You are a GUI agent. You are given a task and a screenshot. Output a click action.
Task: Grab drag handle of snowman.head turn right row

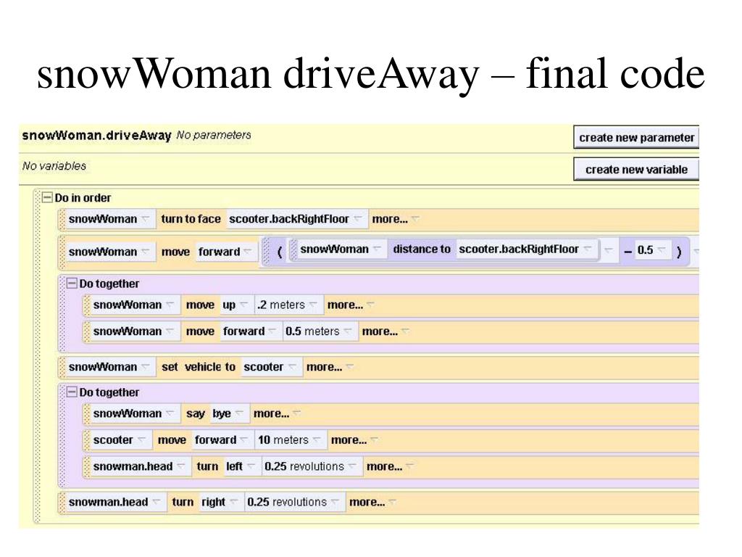click(61, 502)
